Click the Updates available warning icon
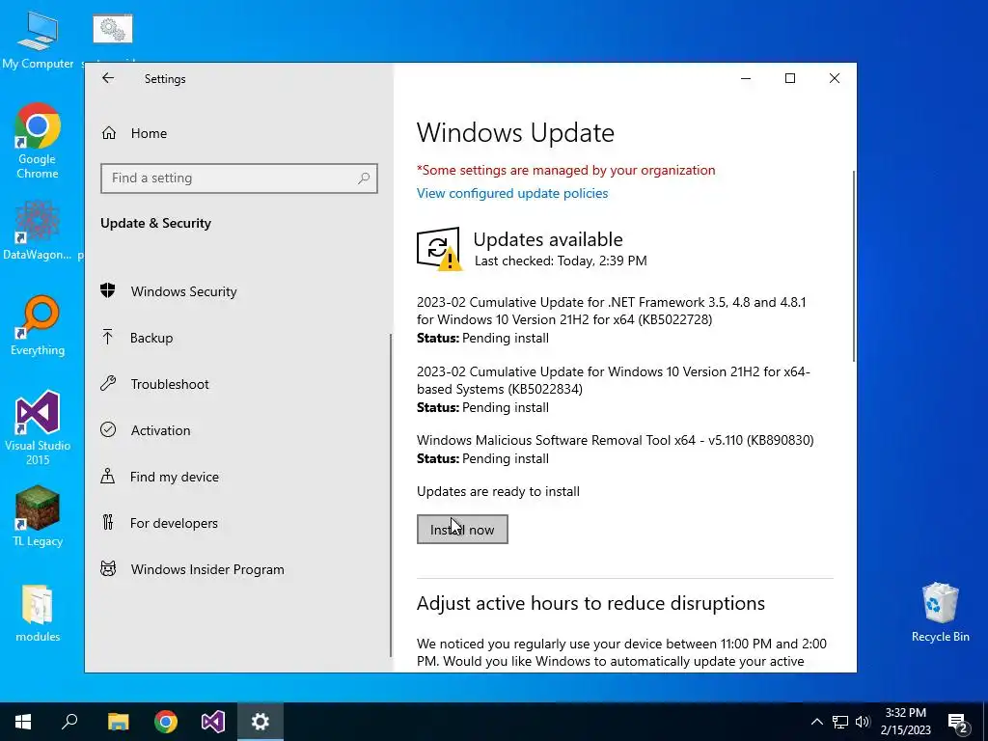 tap(439, 249)
